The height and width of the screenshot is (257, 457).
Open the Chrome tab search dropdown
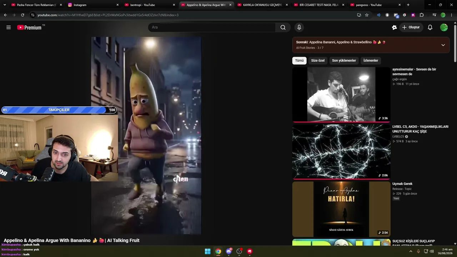point(4,5)
